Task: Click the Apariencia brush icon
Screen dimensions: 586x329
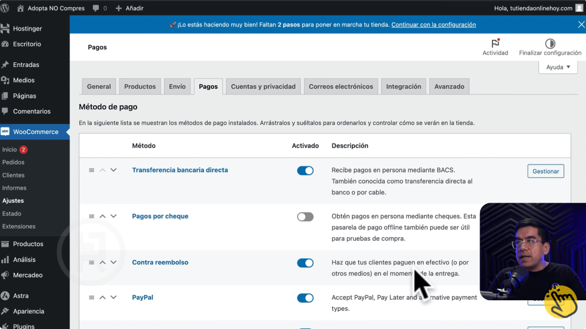Action: (x=5, y=311)
